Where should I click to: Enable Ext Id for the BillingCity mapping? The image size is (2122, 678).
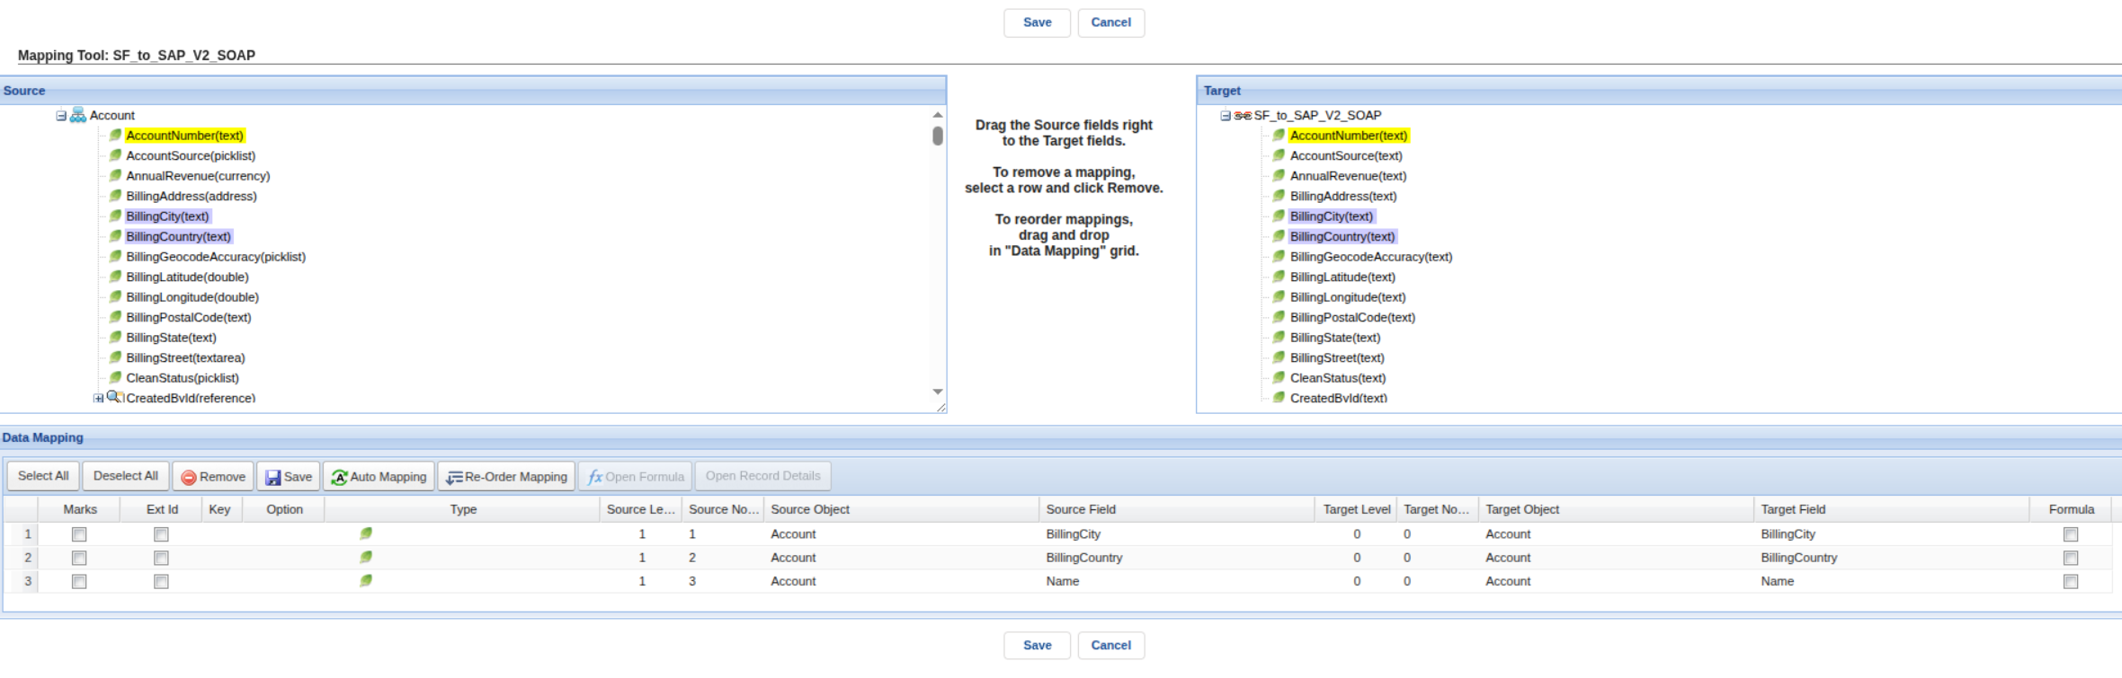click(x=161, y=534)
